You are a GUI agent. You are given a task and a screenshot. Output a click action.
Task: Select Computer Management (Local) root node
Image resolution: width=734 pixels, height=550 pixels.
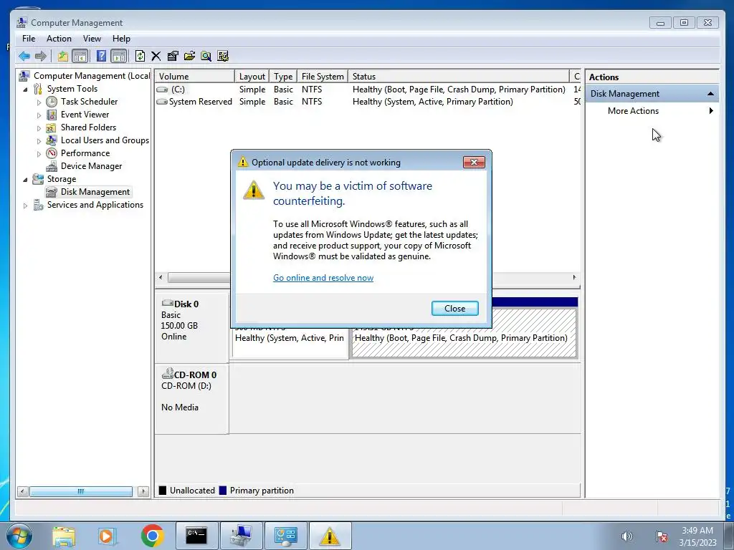point(91,76)
